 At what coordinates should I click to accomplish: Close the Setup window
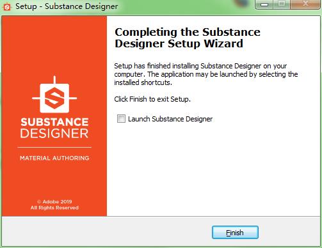pos(306,4)
